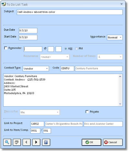Select the AM radio button
The width and height of the screenshot is (129, 152).
coord(66,49)
